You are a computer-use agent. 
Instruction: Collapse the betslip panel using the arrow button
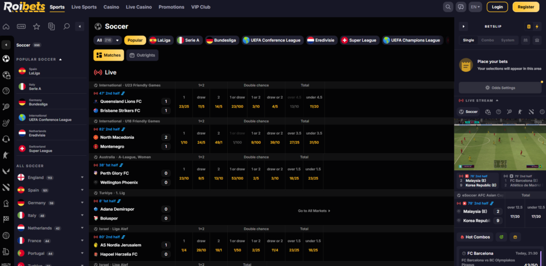coord(463,27)
